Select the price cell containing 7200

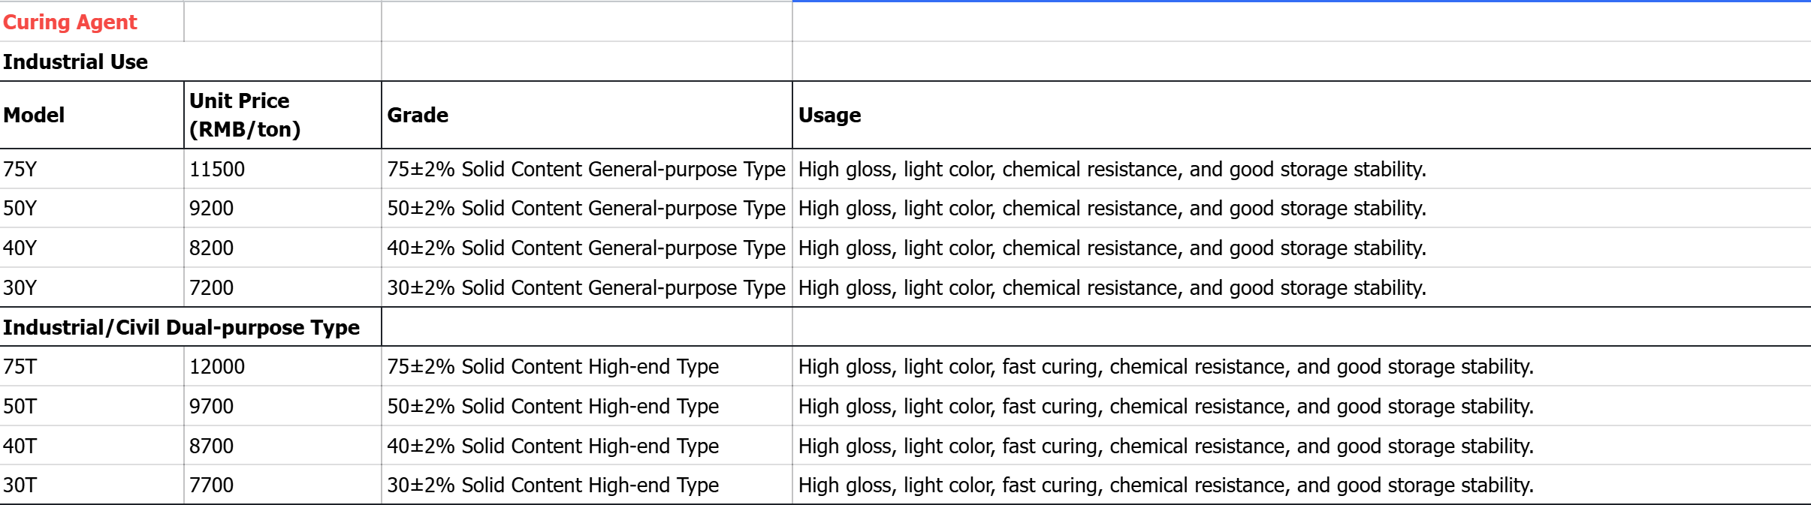coord(282,287)
